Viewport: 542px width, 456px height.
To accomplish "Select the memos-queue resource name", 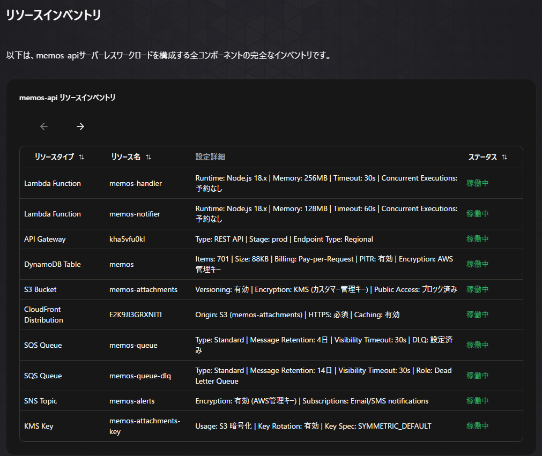I will pyautogui.click(x=133, y=345).
